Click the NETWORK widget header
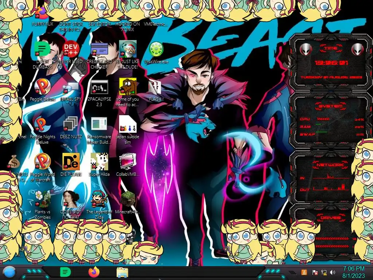This screenshot has height=280, width=373. [330, 164]
